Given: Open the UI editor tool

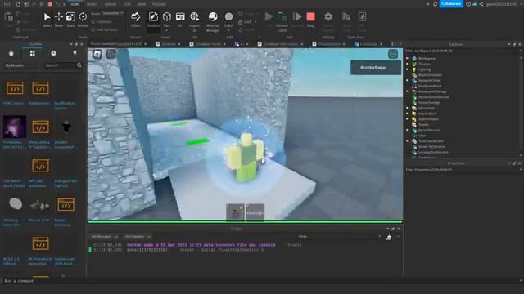Looking at the screenshot, I should coord(180,20).
